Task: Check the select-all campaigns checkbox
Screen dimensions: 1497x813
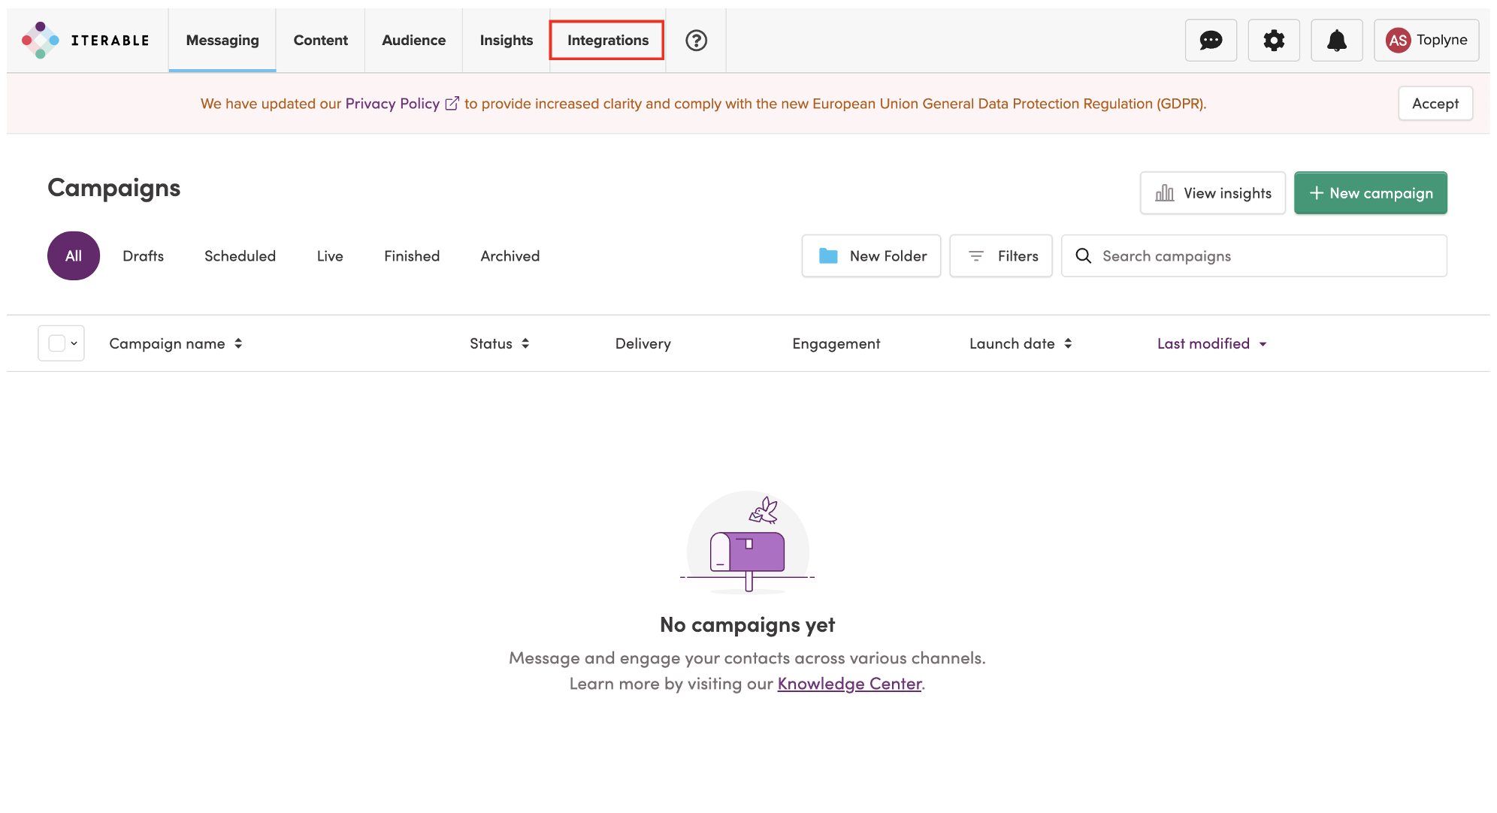Action: pos(56,343)
